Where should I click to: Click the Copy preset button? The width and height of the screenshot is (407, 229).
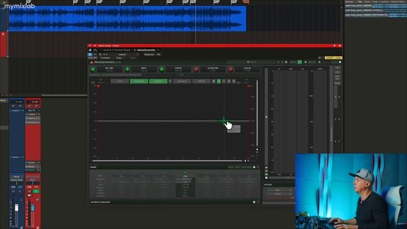119,58
